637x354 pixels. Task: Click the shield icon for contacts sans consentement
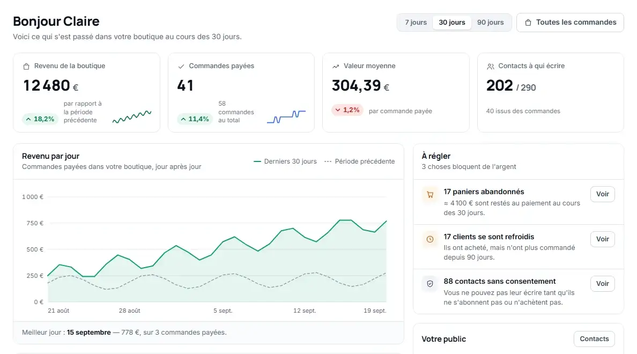coord(430,284)
